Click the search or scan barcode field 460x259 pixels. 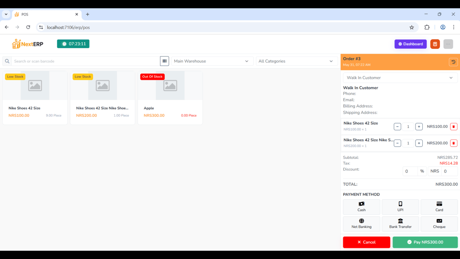point(86,61)
